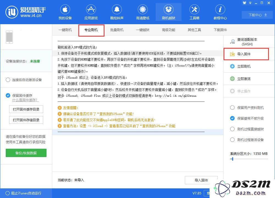
Task: Click 打开固件缓存目录 button
Action: pyautogui.click(x=26, y=109)
